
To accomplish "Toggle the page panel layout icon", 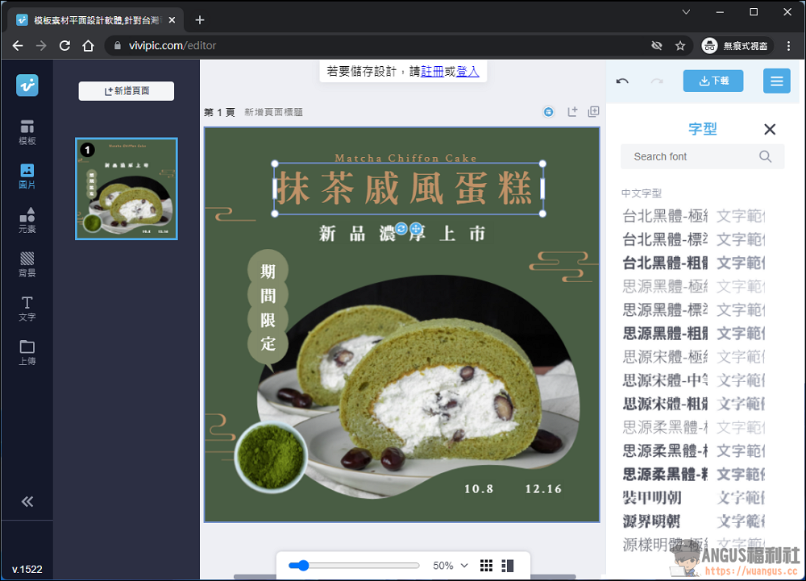I will 508,566.
